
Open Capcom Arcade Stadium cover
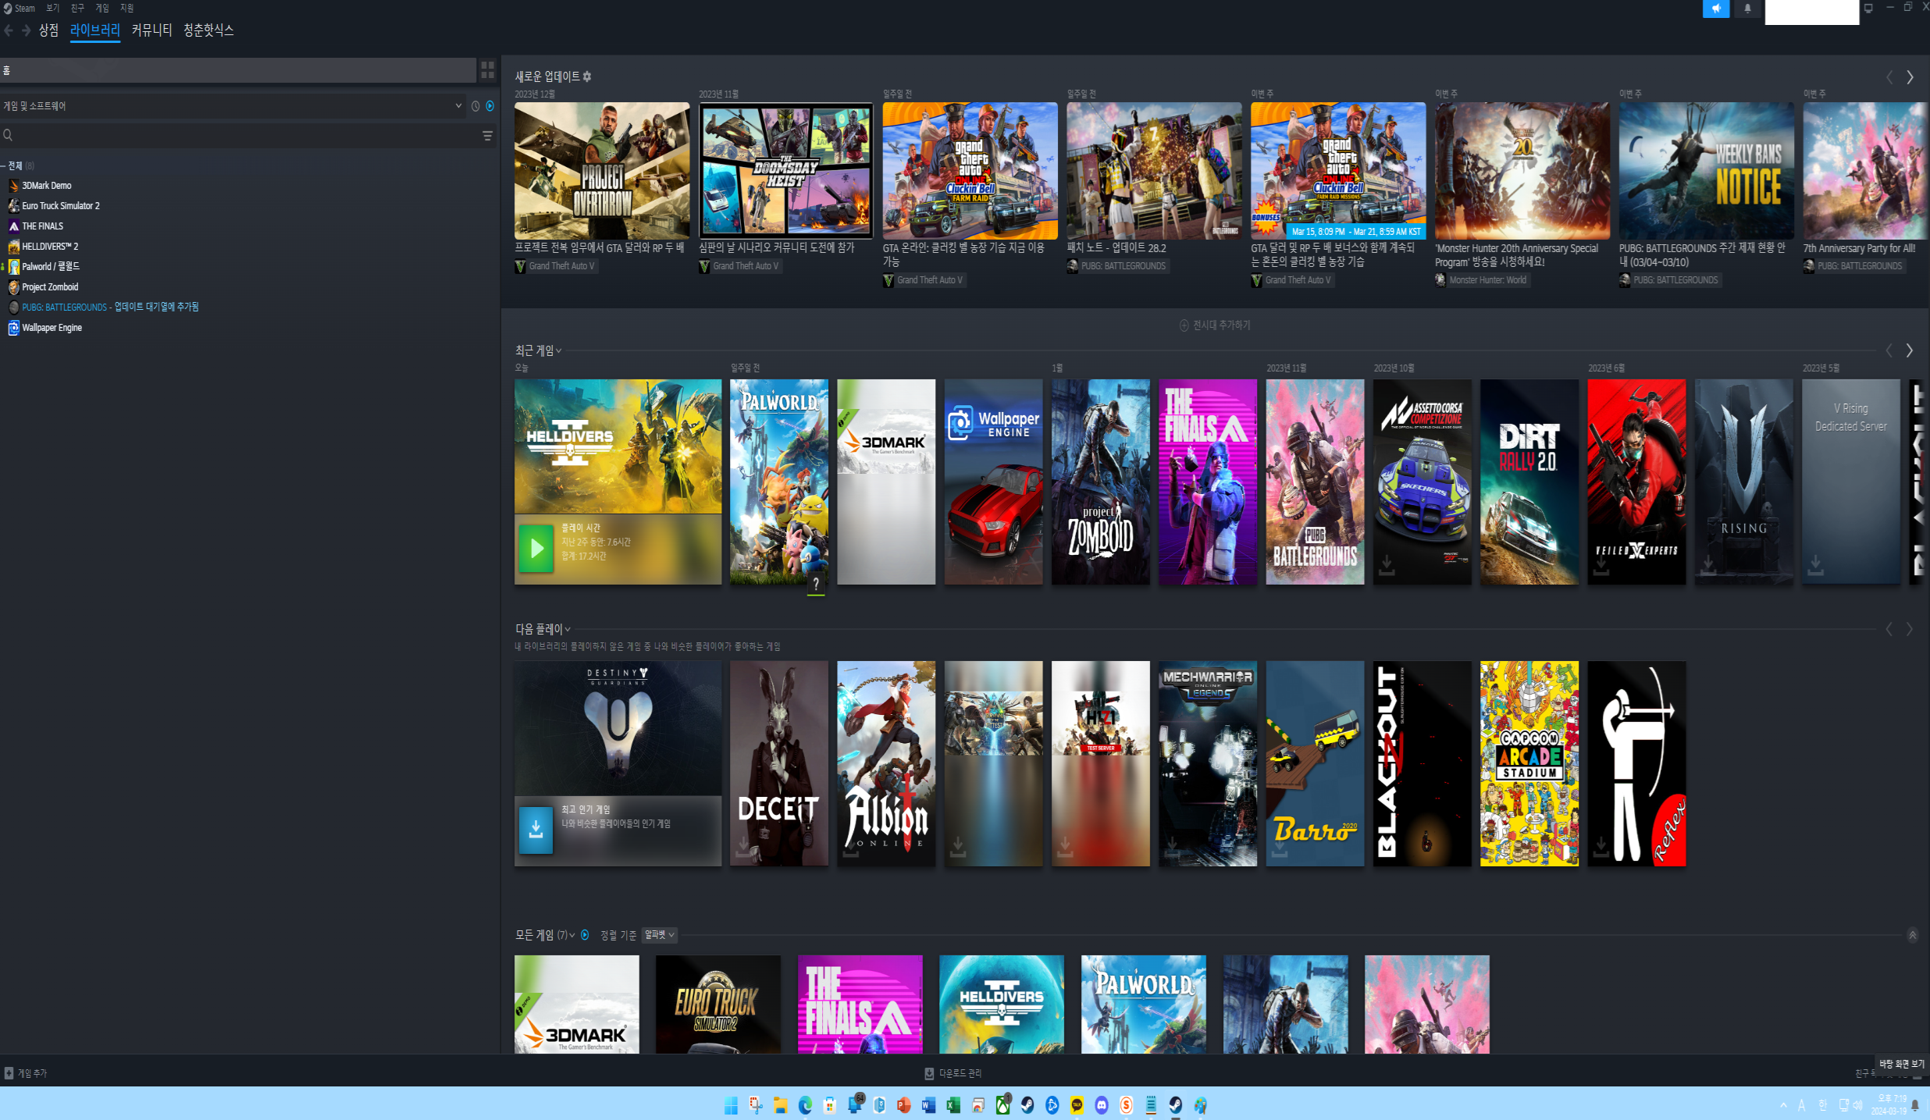click(x=1529, y=763)
